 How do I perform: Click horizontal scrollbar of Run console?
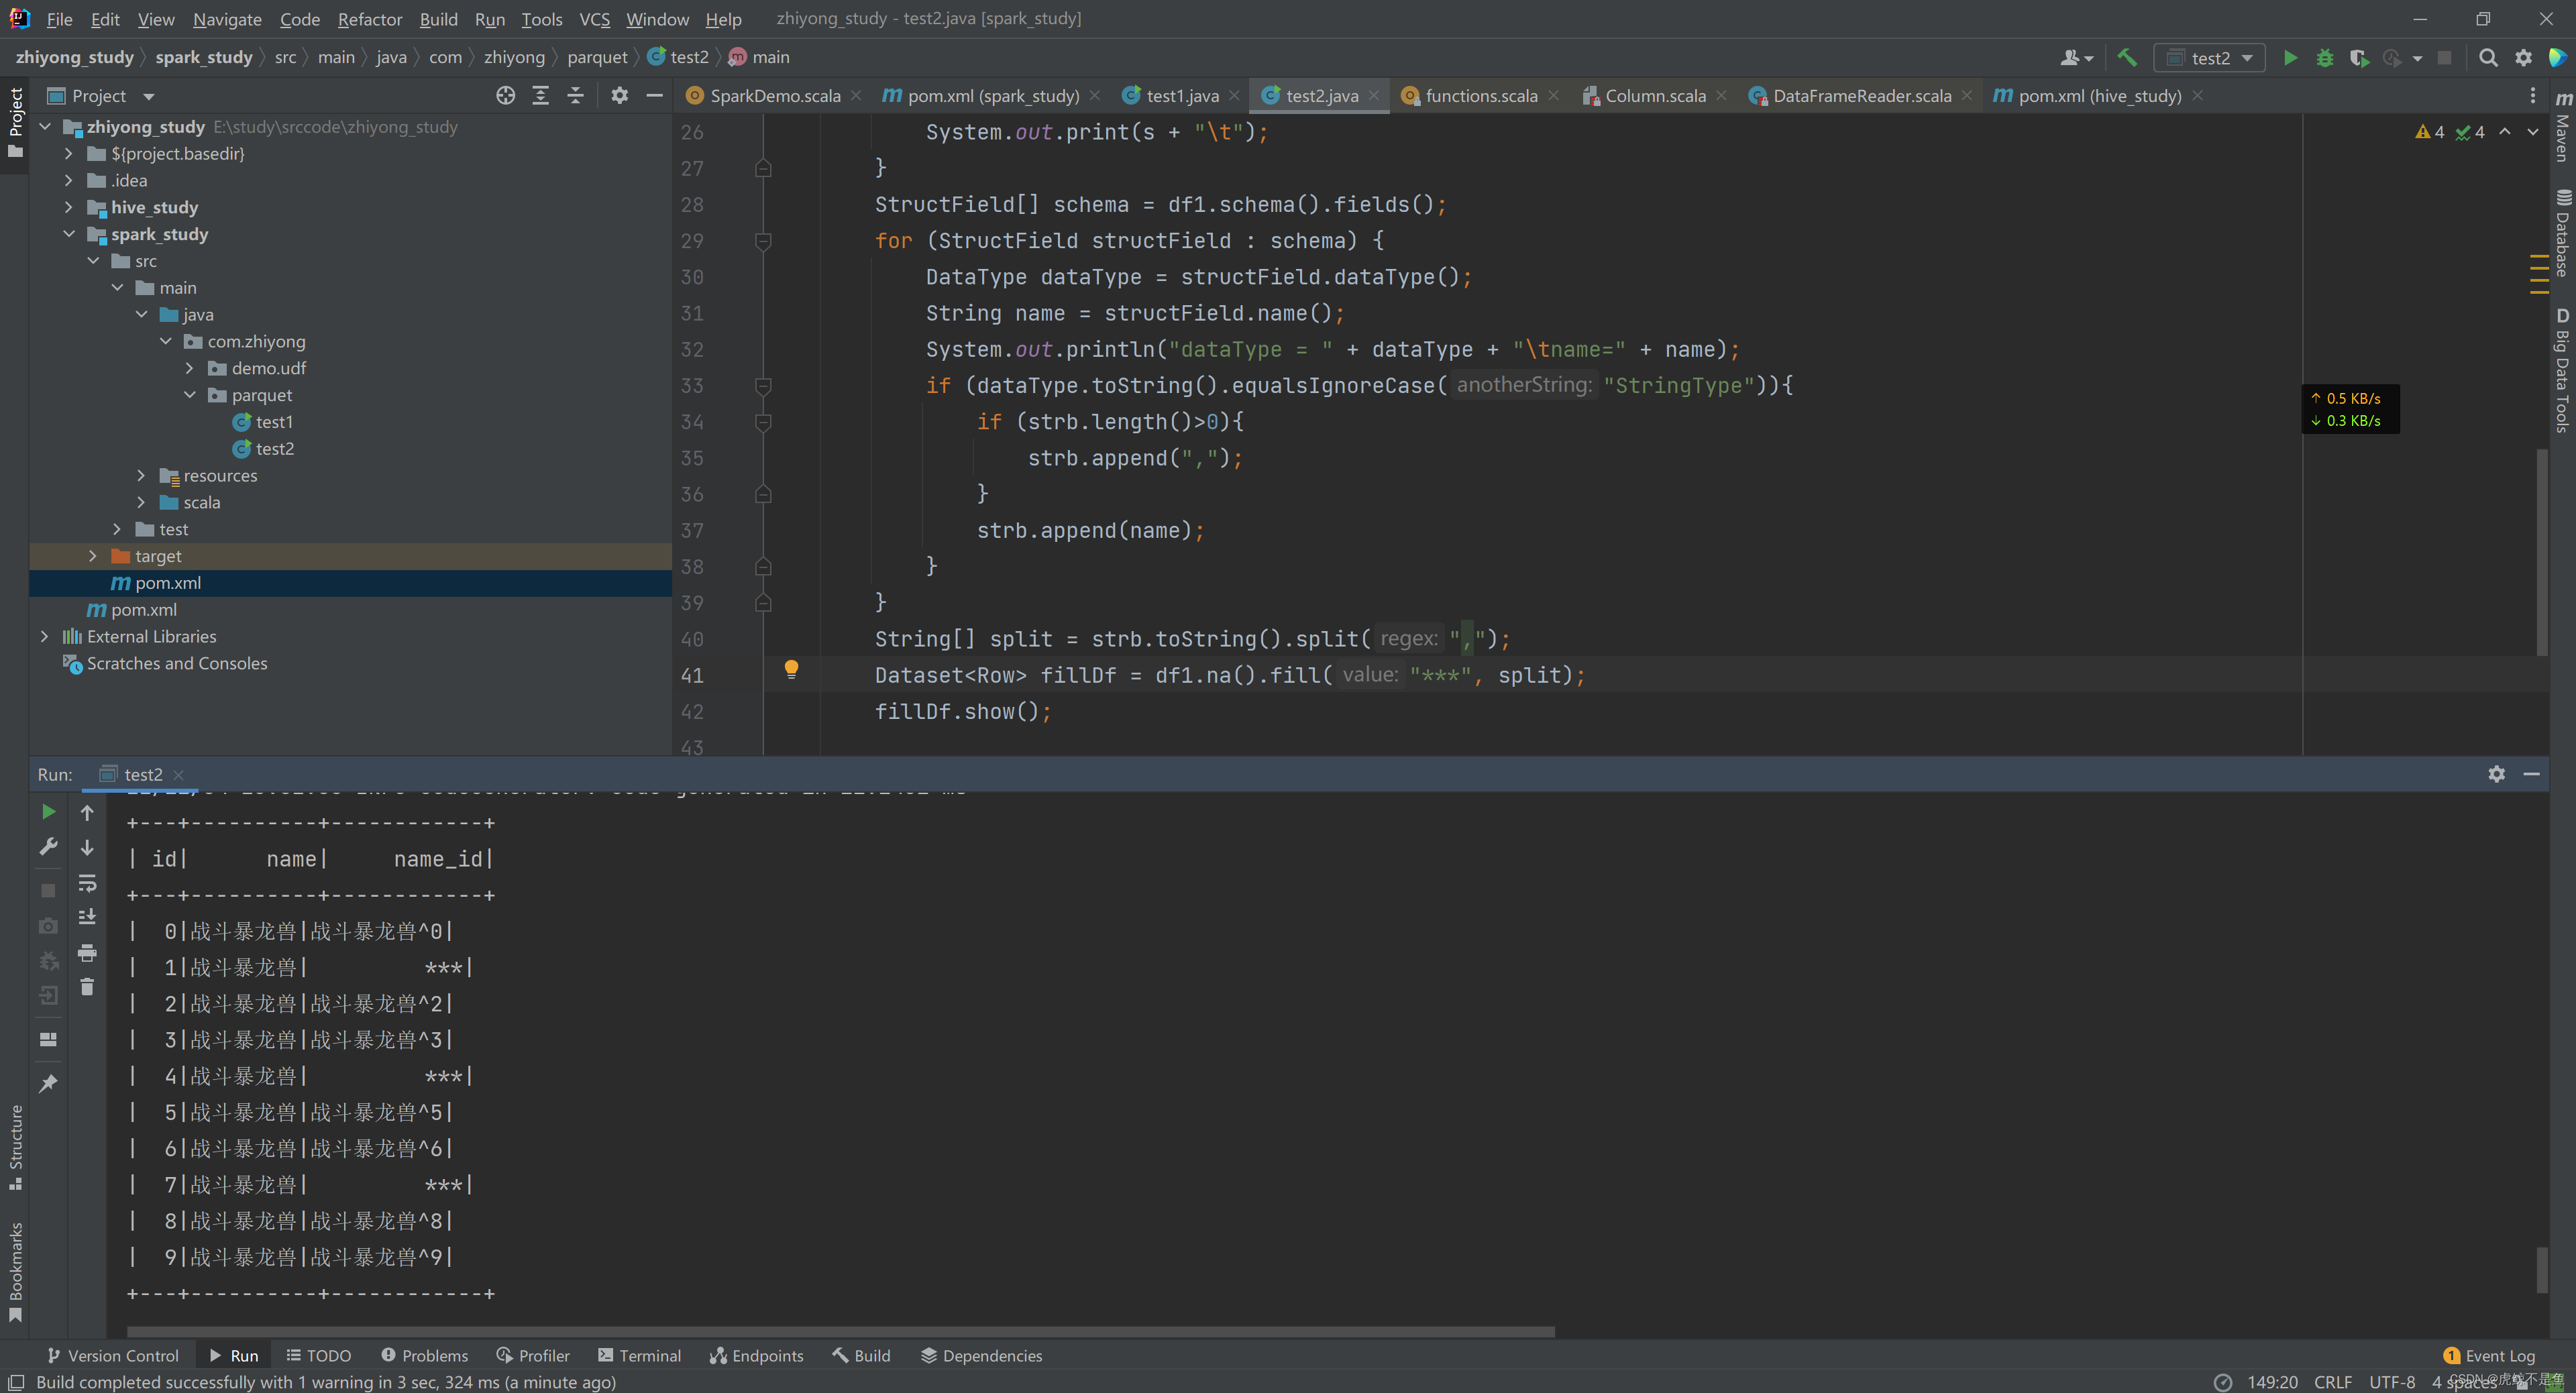(840, 1331)
